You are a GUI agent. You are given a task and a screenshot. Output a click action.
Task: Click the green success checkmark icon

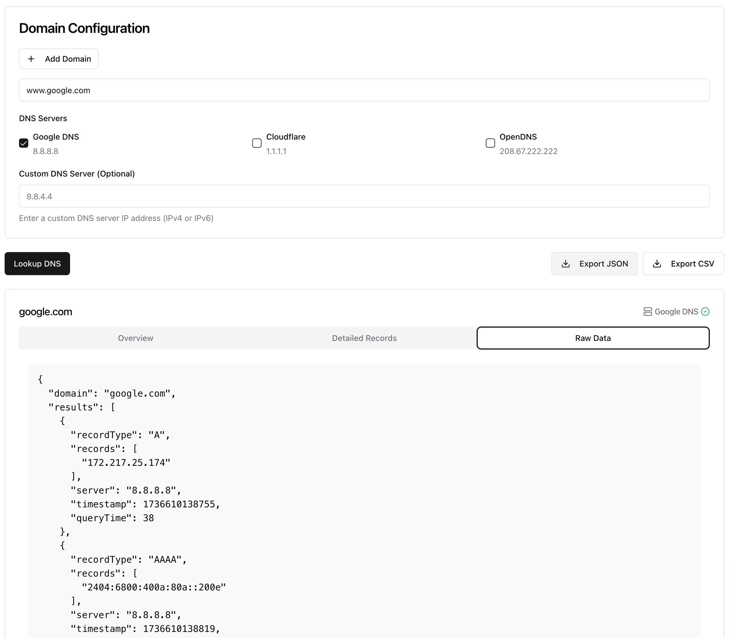[705, 312]
